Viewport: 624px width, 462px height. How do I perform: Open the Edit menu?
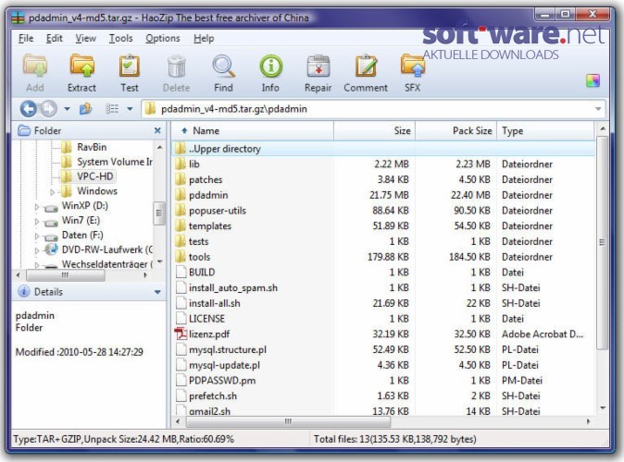click(55, 38)
